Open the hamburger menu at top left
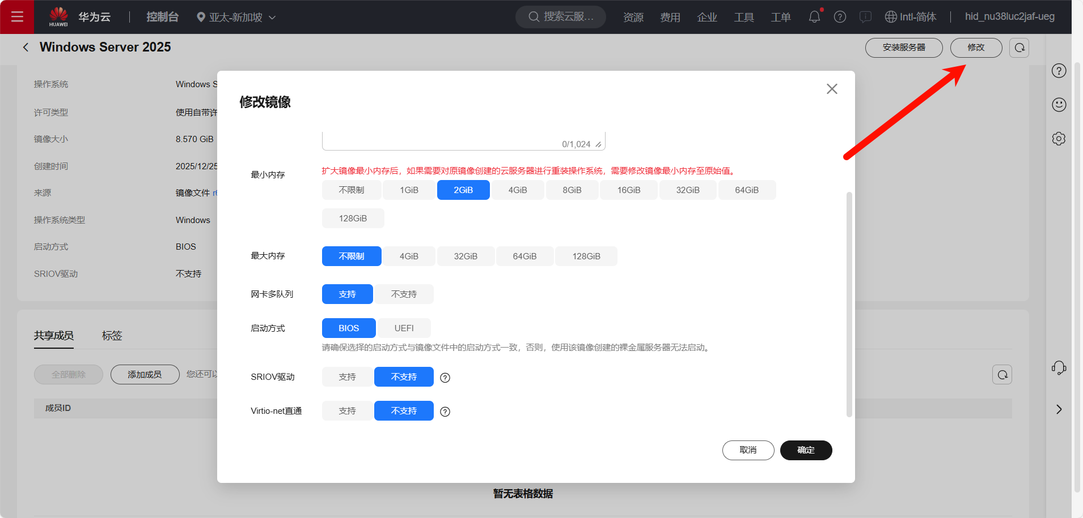 point(17,16)
